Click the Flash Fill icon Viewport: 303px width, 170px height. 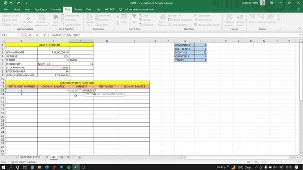[169, 15]
